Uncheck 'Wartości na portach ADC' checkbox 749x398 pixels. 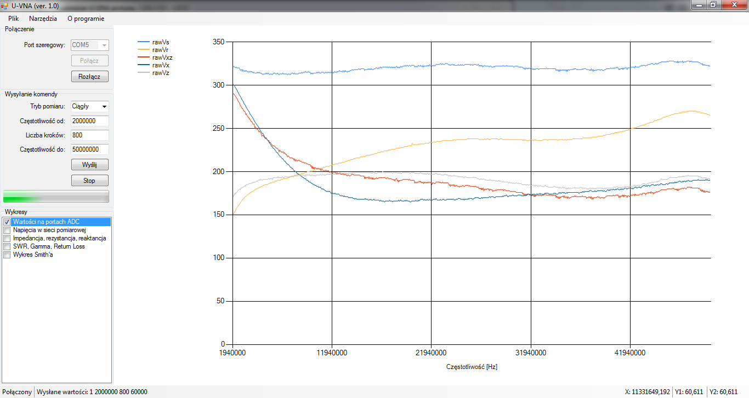coord(7,222)
